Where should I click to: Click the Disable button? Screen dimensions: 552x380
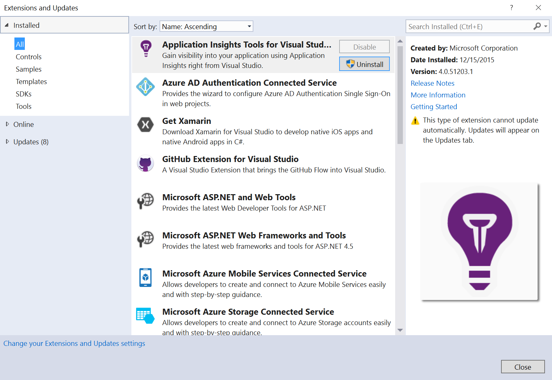click(x=364, y=47)
